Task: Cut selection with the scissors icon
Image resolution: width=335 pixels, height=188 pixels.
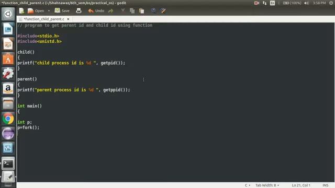Action: click(x=123, y=10)
